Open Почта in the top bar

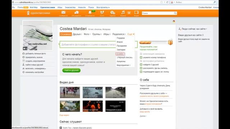click(x=20, y=7)
